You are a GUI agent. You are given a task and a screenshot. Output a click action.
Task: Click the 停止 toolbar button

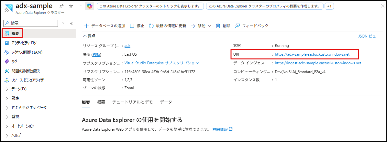pyautogui.click(x=137, y=26)
